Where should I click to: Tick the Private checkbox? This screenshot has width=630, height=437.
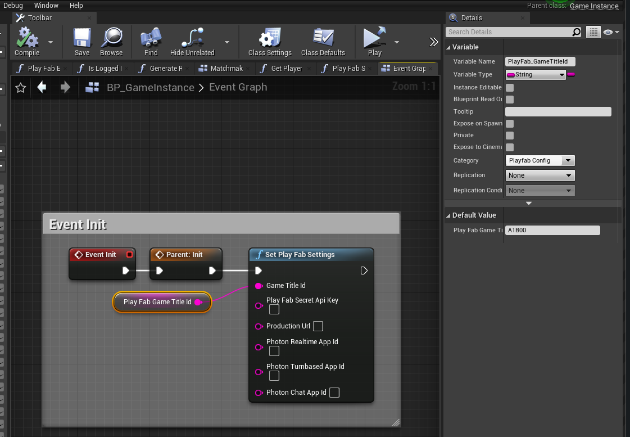(x=510, y=136)
